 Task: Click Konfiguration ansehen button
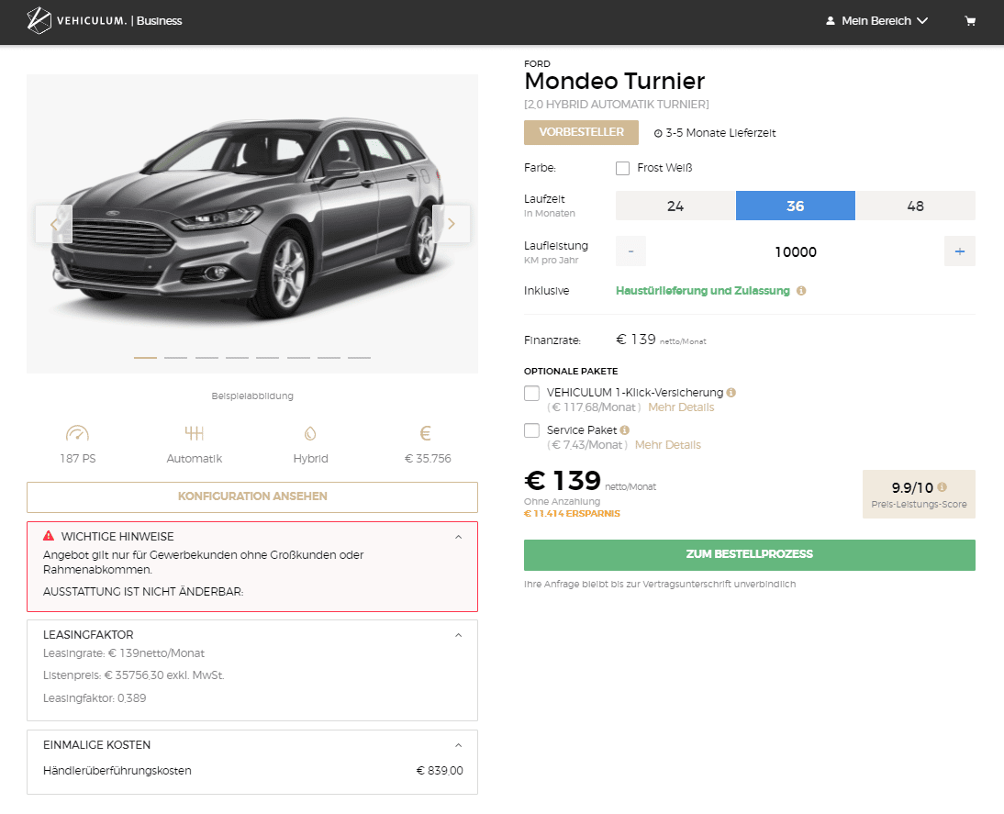point(252,497)
